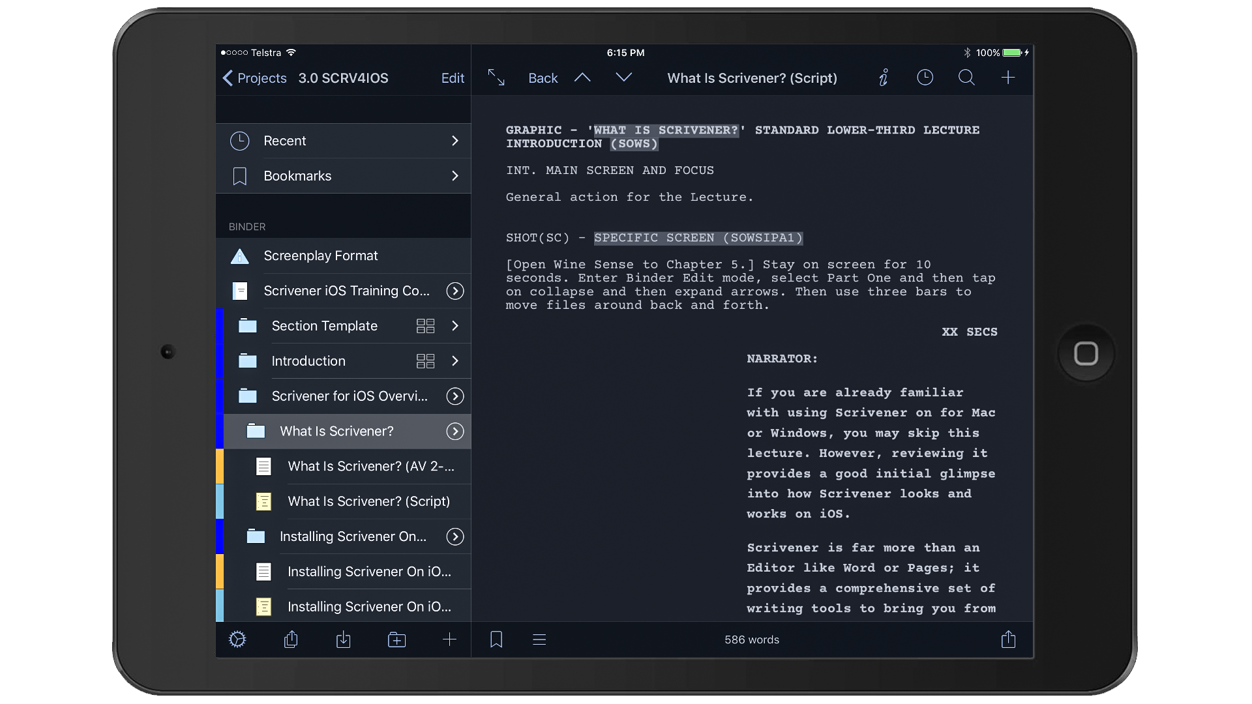
Task: Expand Scrivener iOS Training Co... circled arrow
Action: pos(455,291)
